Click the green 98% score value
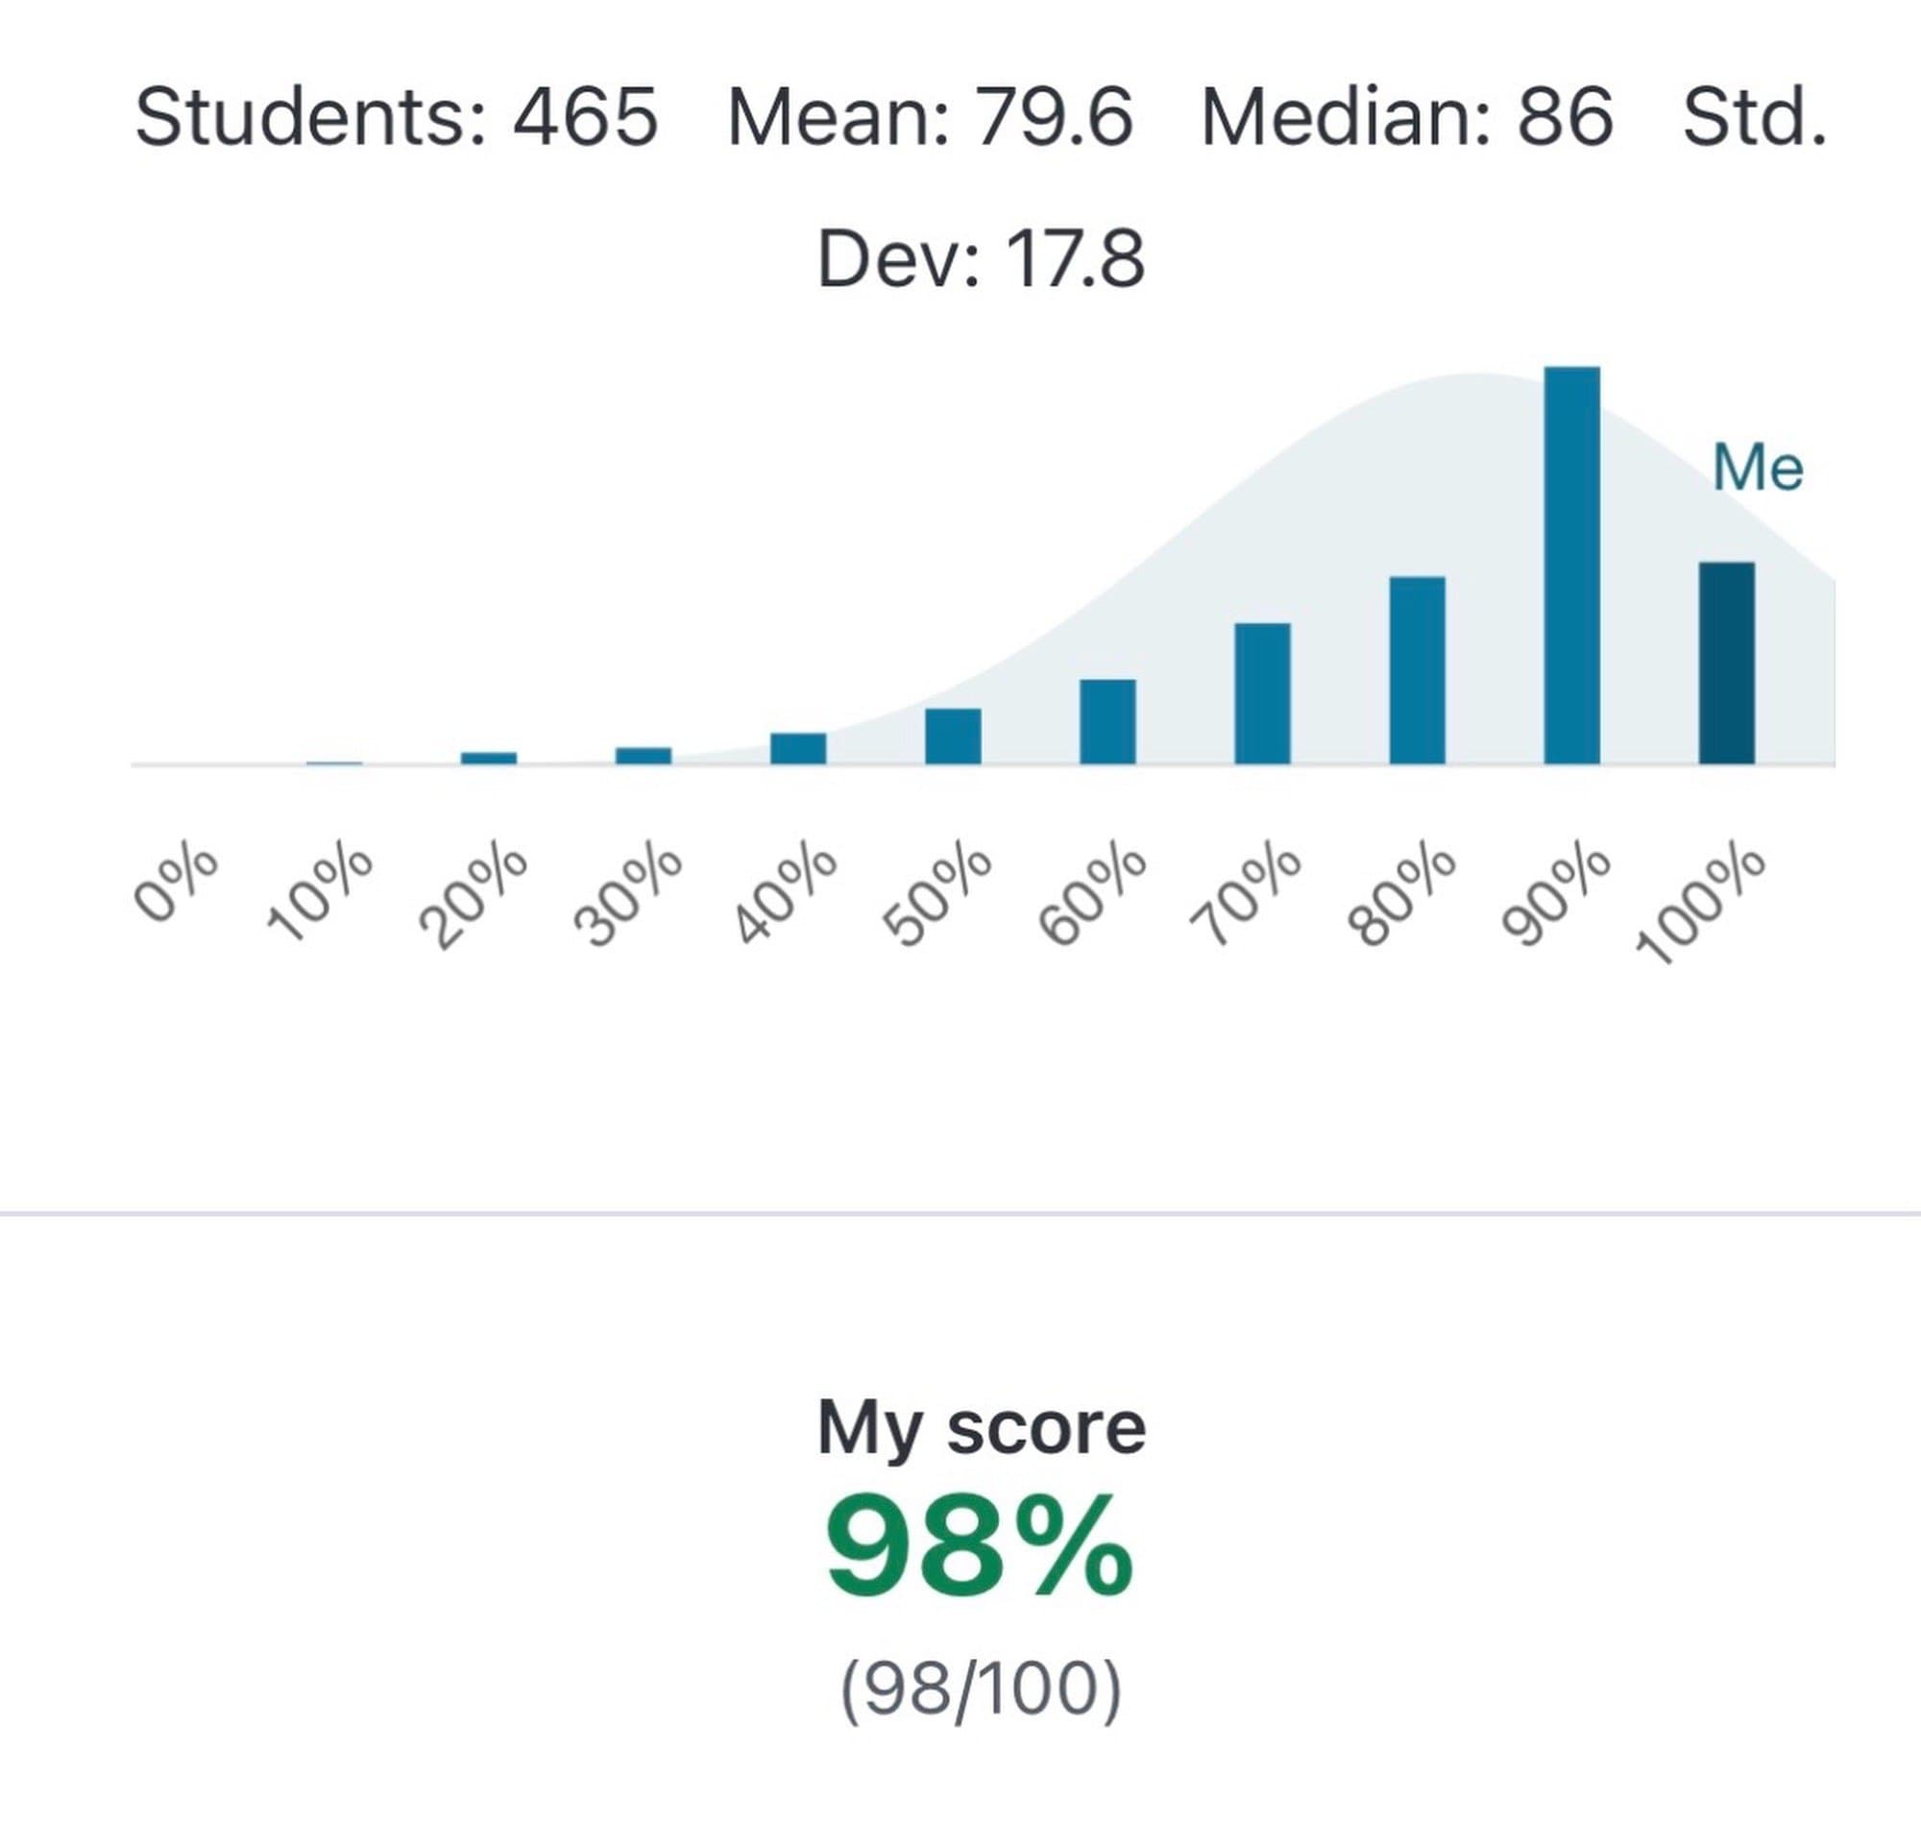The height and width of the screenshot is (1845, 1921). click(x=980, y=1548)
